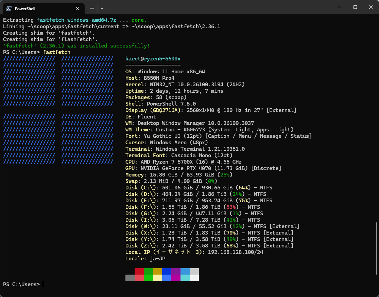This screenshot has width=379, height=297.
Task: Click the Disk (I:\) usage line
Action: (x=193, y=220)
